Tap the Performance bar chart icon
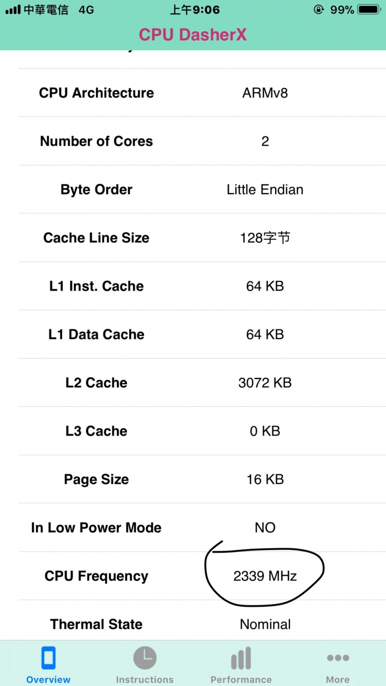Screen dimensions: 386x686 pyautogui.click(x=241, y=658)
